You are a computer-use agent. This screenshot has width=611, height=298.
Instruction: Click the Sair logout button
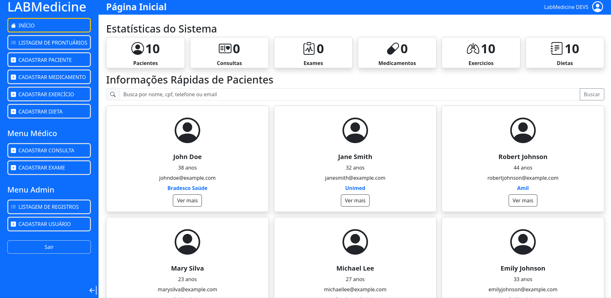[49, 247]
